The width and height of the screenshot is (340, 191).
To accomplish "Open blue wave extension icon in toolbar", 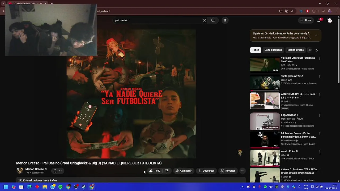I will pyautogui.click(x=301, y=11).
